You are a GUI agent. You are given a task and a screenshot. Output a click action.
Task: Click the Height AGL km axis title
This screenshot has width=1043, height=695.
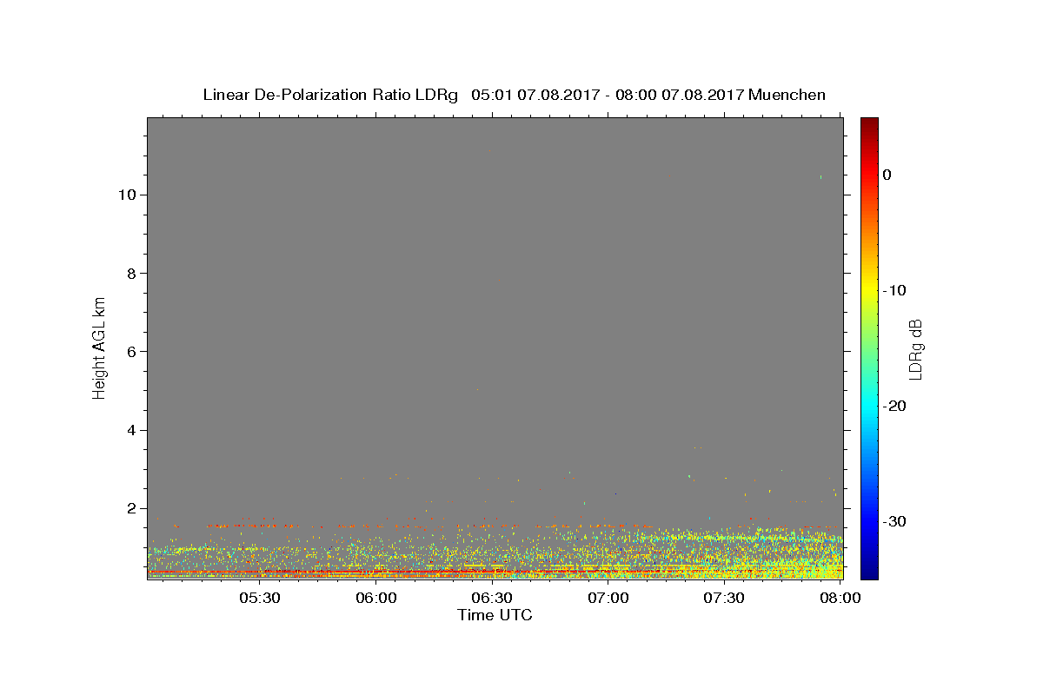(99, 347)
